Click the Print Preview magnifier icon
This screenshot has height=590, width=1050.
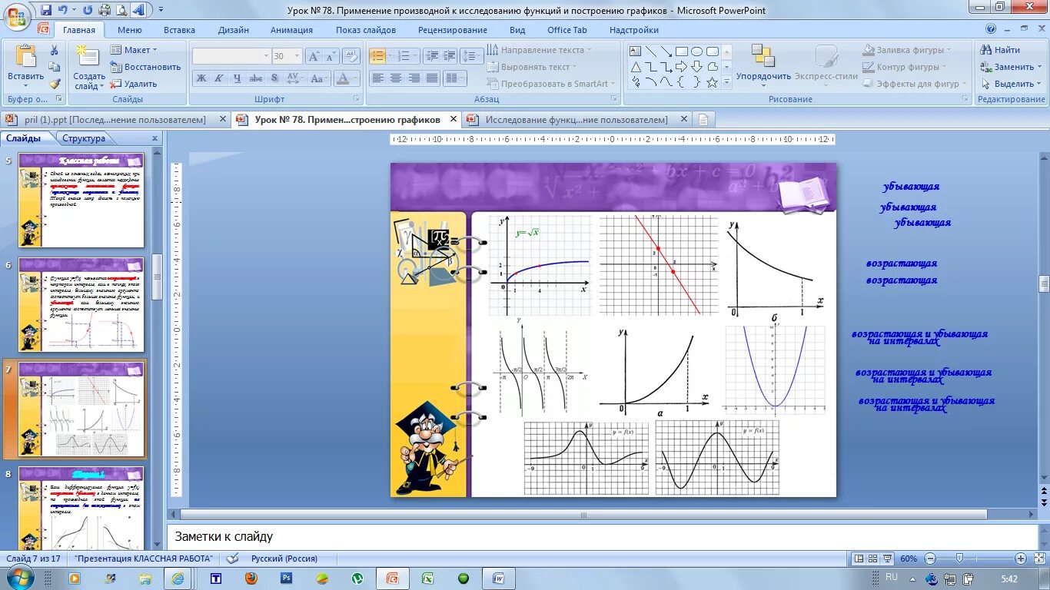pos(121,10)
